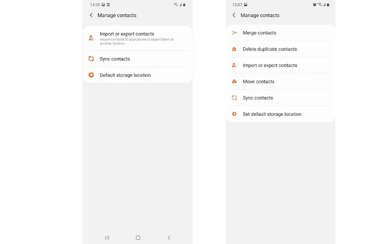The image size is (385, 244).
Task: Tap the recent apps navigation button
Action: point(107,237)
